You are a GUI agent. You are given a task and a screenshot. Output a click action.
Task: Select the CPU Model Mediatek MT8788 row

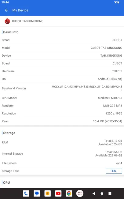(62, 98)
